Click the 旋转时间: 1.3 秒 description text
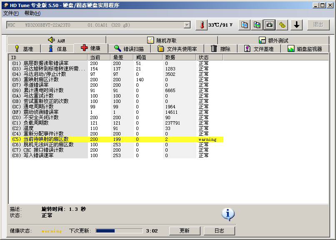This screenshot has height=240, width=336. tap(64, 209)
